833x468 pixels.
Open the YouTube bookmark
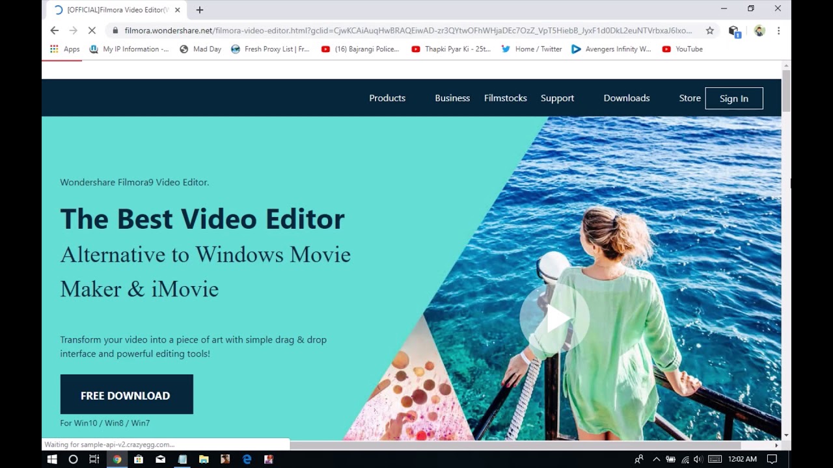[x=682, y=49]
